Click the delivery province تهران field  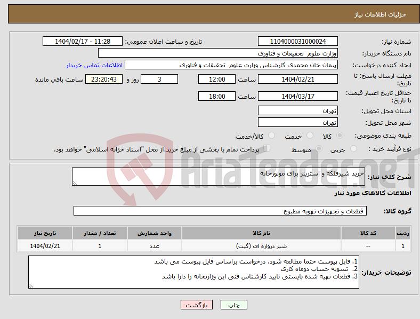point(297,110)
